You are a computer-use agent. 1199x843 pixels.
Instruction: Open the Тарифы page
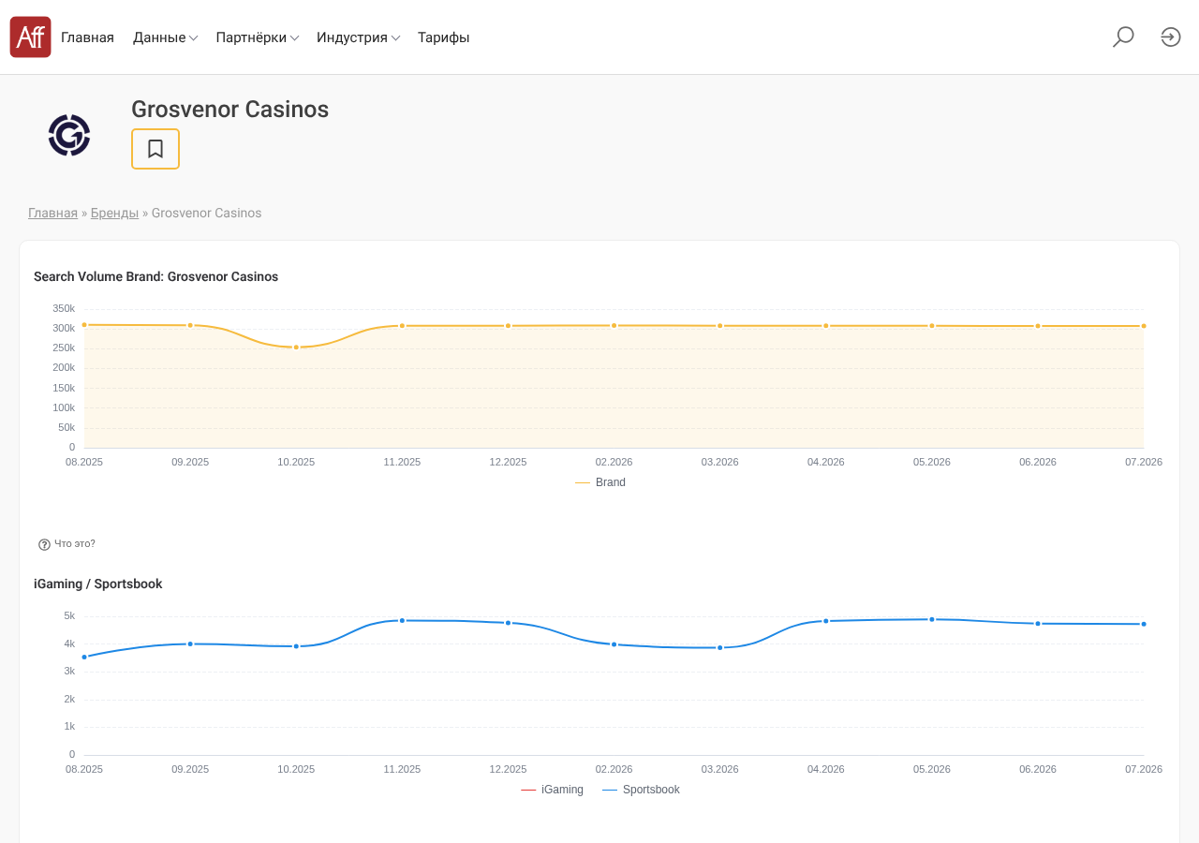click(x=444, y=37)
